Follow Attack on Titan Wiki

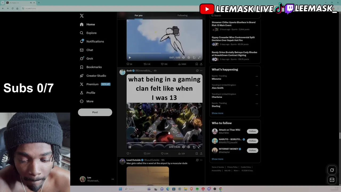253,131
